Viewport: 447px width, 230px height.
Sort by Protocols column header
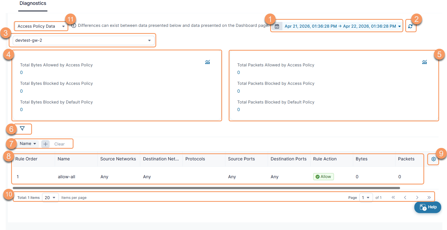195,159
